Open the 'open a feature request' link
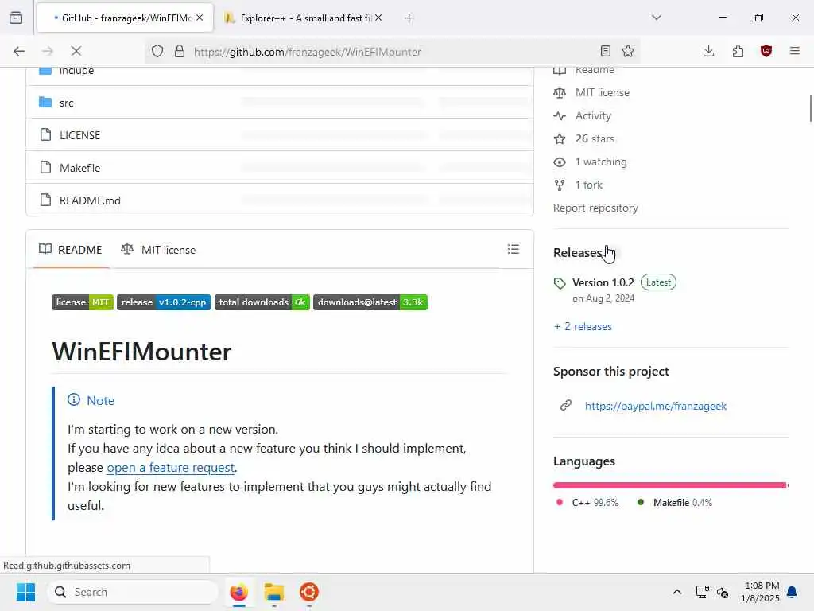The width and height of the screenshot is (814, 611). (171, 468)
